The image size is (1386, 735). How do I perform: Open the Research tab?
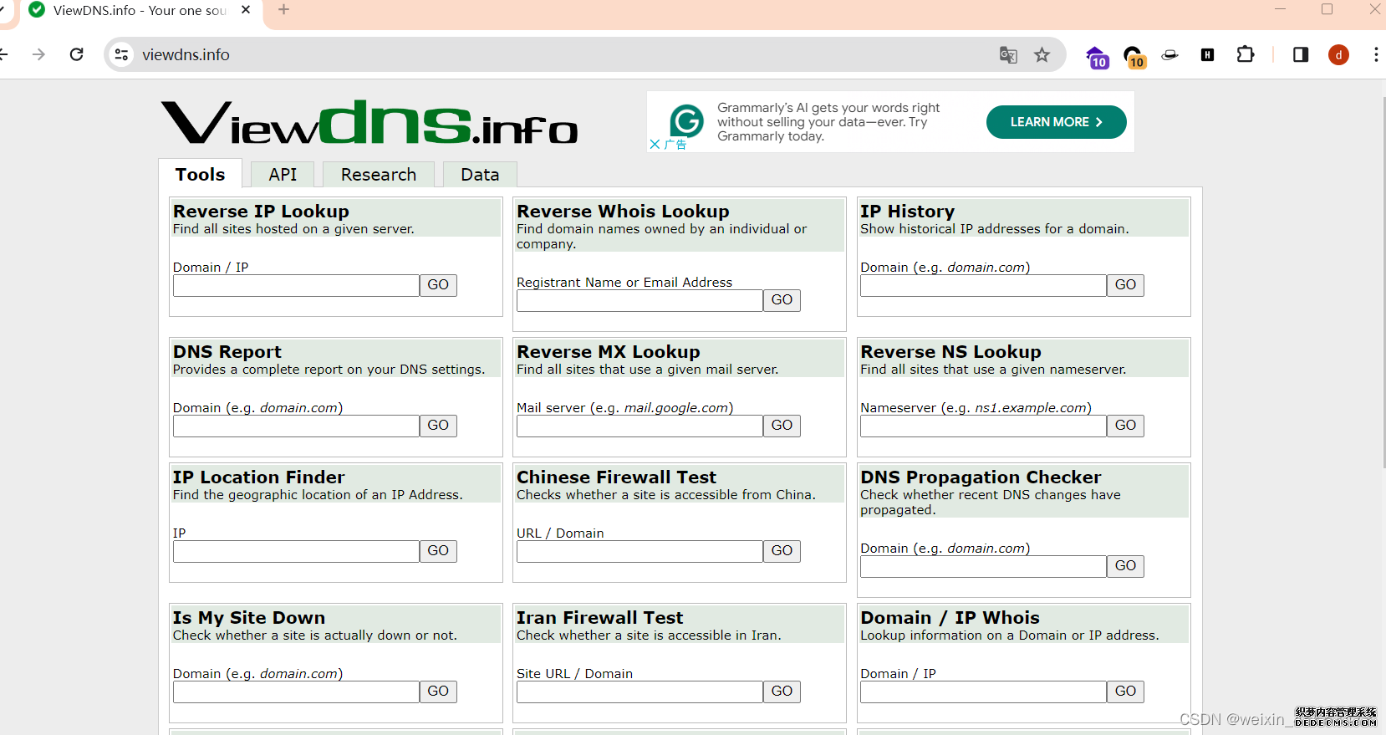pyautogui.click(x=378, y=175)
